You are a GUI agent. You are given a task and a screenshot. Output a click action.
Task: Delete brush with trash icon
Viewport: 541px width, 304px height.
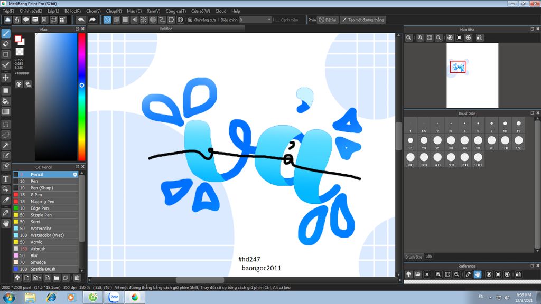coord(77,278)
